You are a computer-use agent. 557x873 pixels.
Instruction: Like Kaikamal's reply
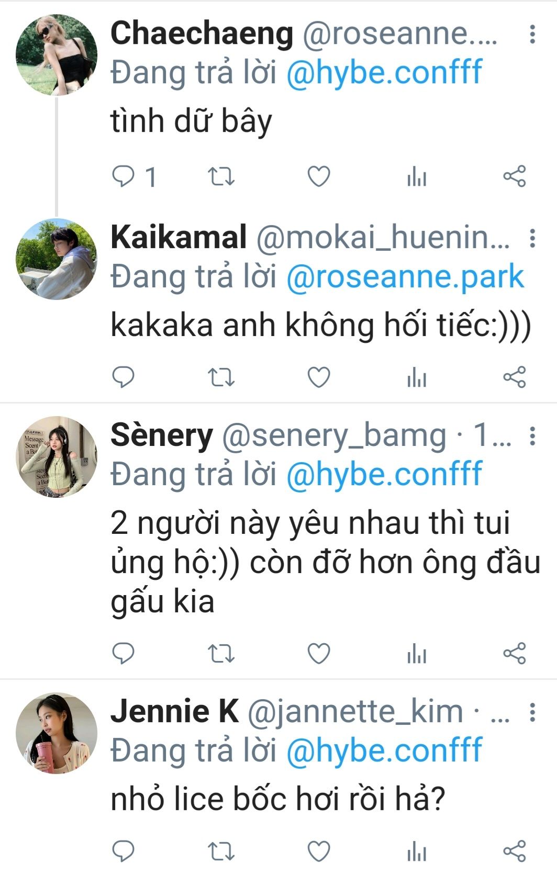318,377
